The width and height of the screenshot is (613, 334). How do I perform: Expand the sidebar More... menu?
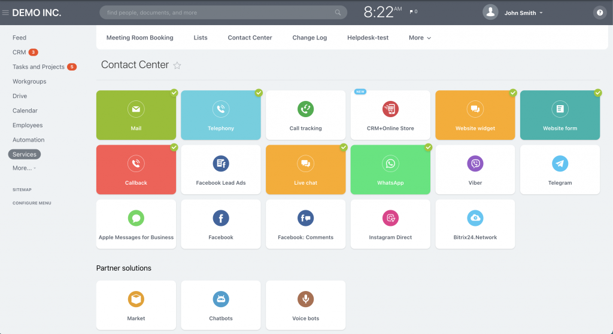24,168
